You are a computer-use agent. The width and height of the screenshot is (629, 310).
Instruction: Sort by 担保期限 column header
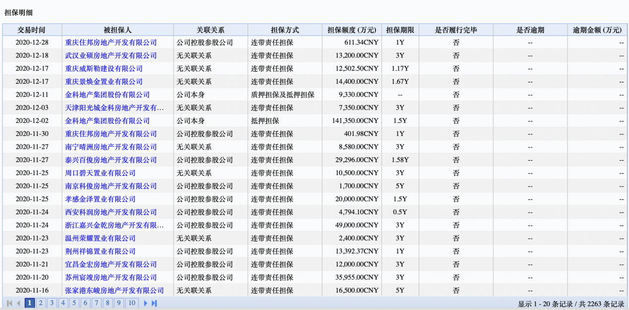(x=400, y=30)
